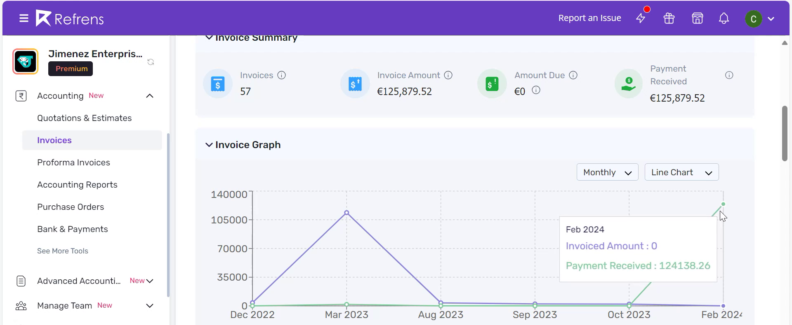The width and height of the screenshot is (792, 325).
Task: Click the Invoice Amount receipt icon
Action: (x=355, y=84)
